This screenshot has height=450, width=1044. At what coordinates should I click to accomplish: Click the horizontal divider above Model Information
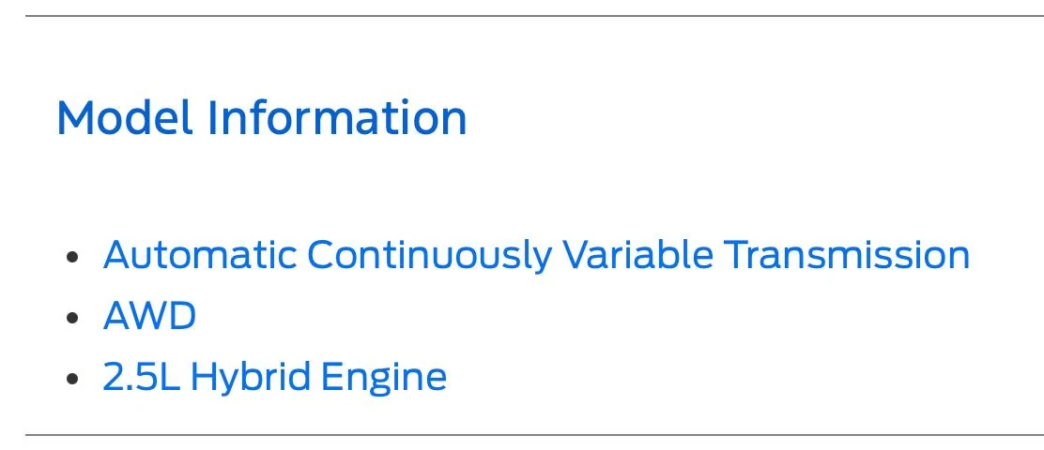[x=534, y=15]
